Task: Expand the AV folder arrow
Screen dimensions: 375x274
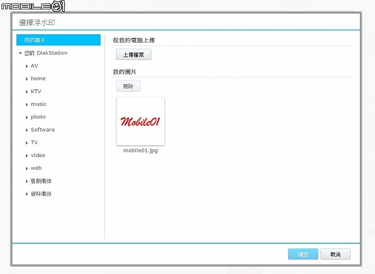Action: (x=27, y=66)
